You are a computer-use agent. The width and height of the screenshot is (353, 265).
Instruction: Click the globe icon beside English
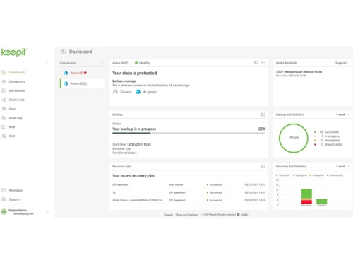(x=238, y=215)
